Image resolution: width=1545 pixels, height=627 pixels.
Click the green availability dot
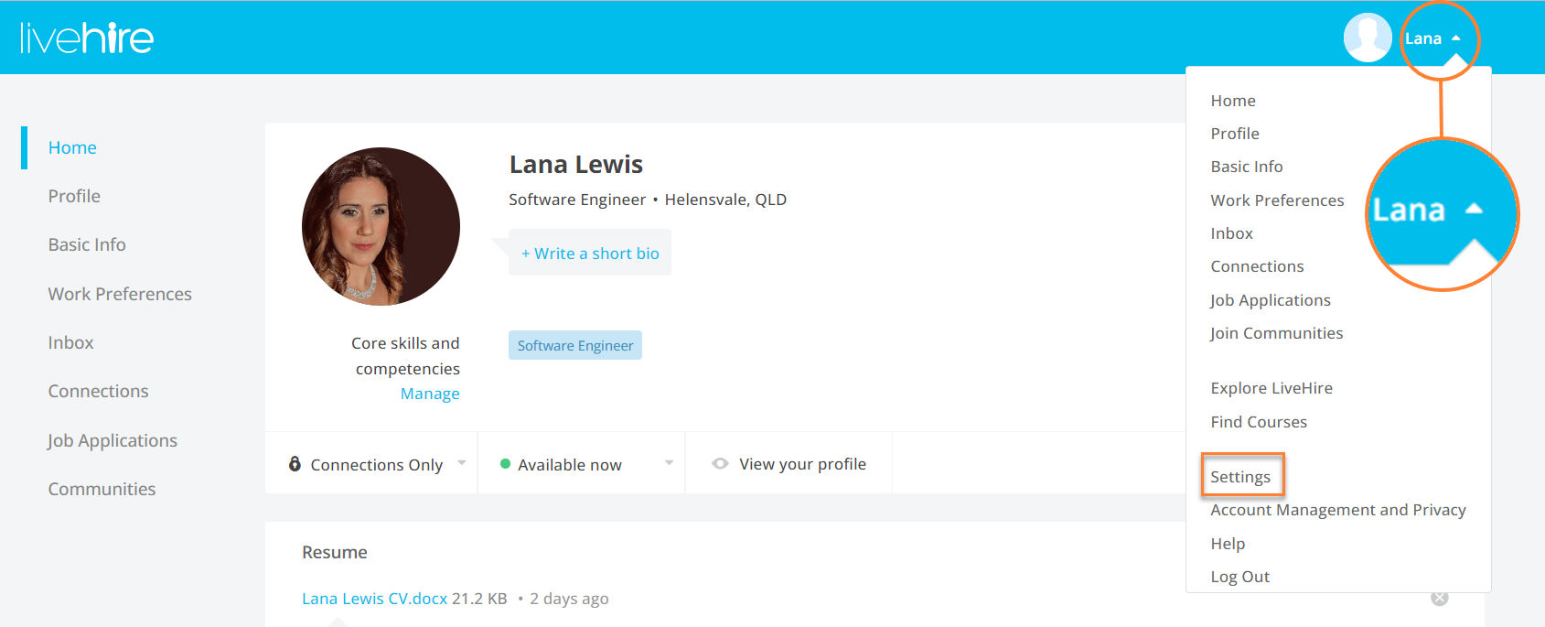pos(505,464)
